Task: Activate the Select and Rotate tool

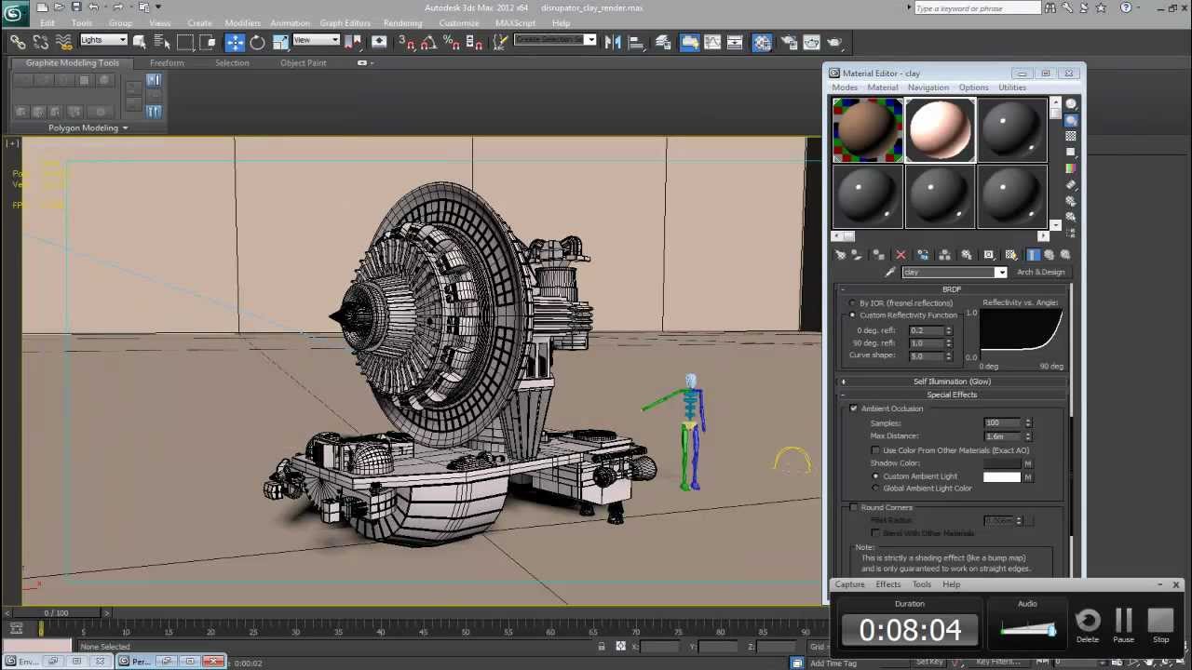Action: [257, 42]
